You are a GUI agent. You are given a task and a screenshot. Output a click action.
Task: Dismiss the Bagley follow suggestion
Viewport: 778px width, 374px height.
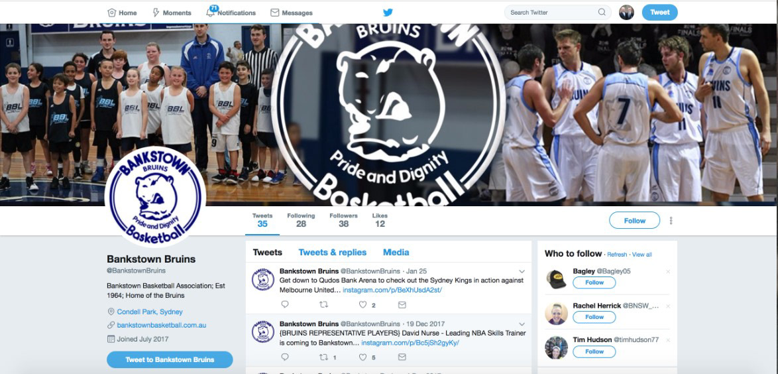click(x=668, y=272)
